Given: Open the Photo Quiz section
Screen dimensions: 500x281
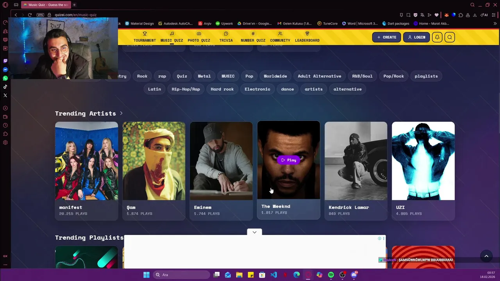Looking at the screenshot, I should (x=199, y=37).
